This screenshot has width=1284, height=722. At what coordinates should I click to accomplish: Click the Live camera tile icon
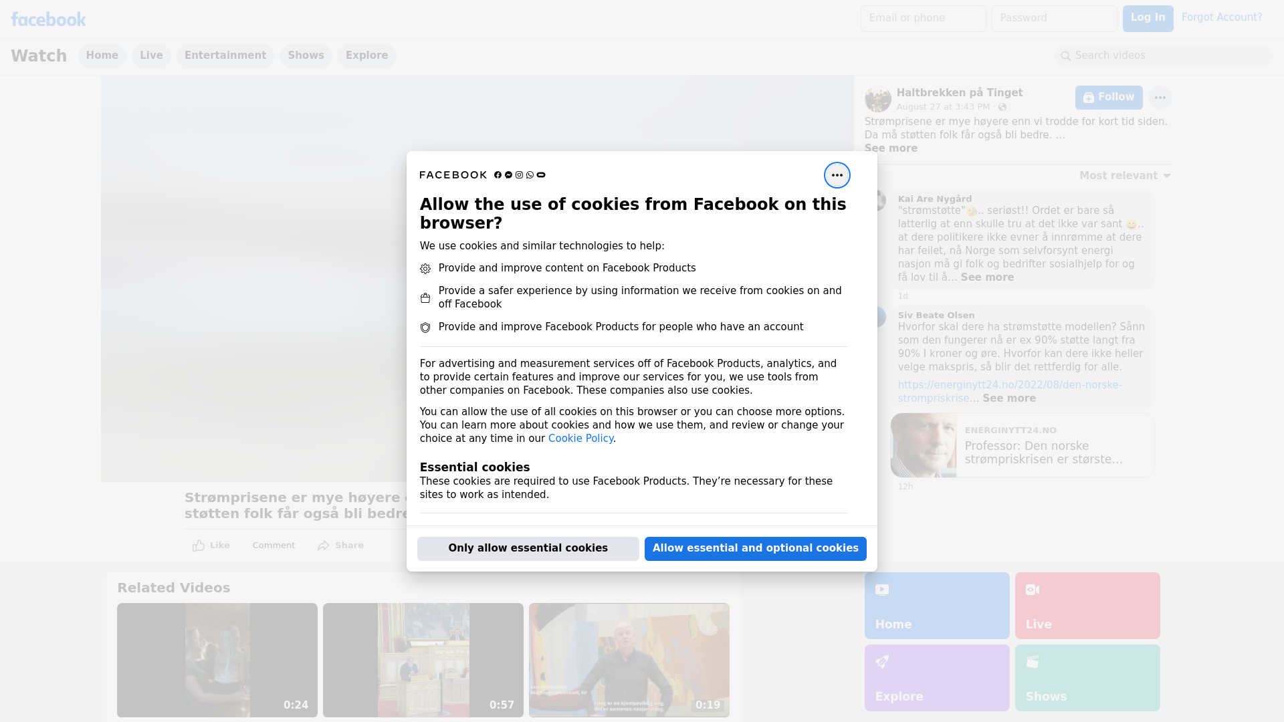coord(1033,590)
